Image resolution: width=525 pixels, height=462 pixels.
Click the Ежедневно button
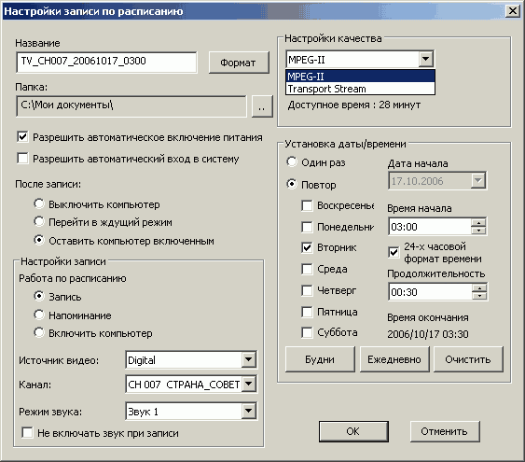(x=394, y=359)
